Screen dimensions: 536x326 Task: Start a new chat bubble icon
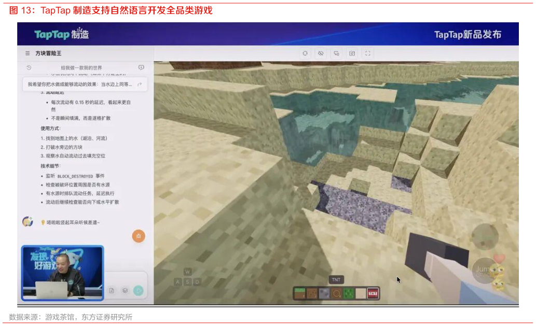[x=141, y=67]
